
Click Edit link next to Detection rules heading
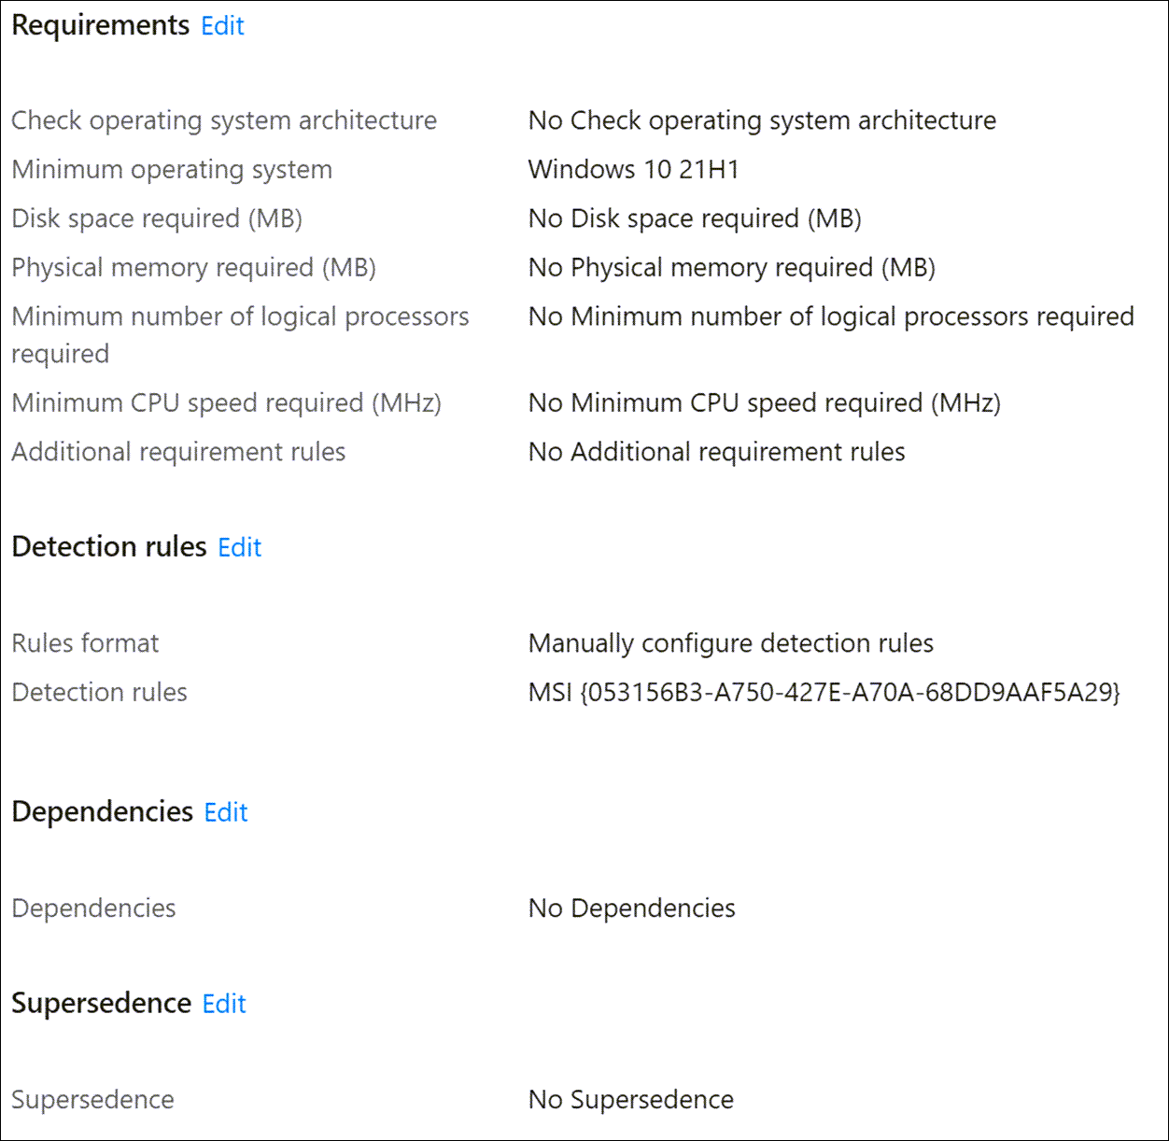(x=239, y=547)
